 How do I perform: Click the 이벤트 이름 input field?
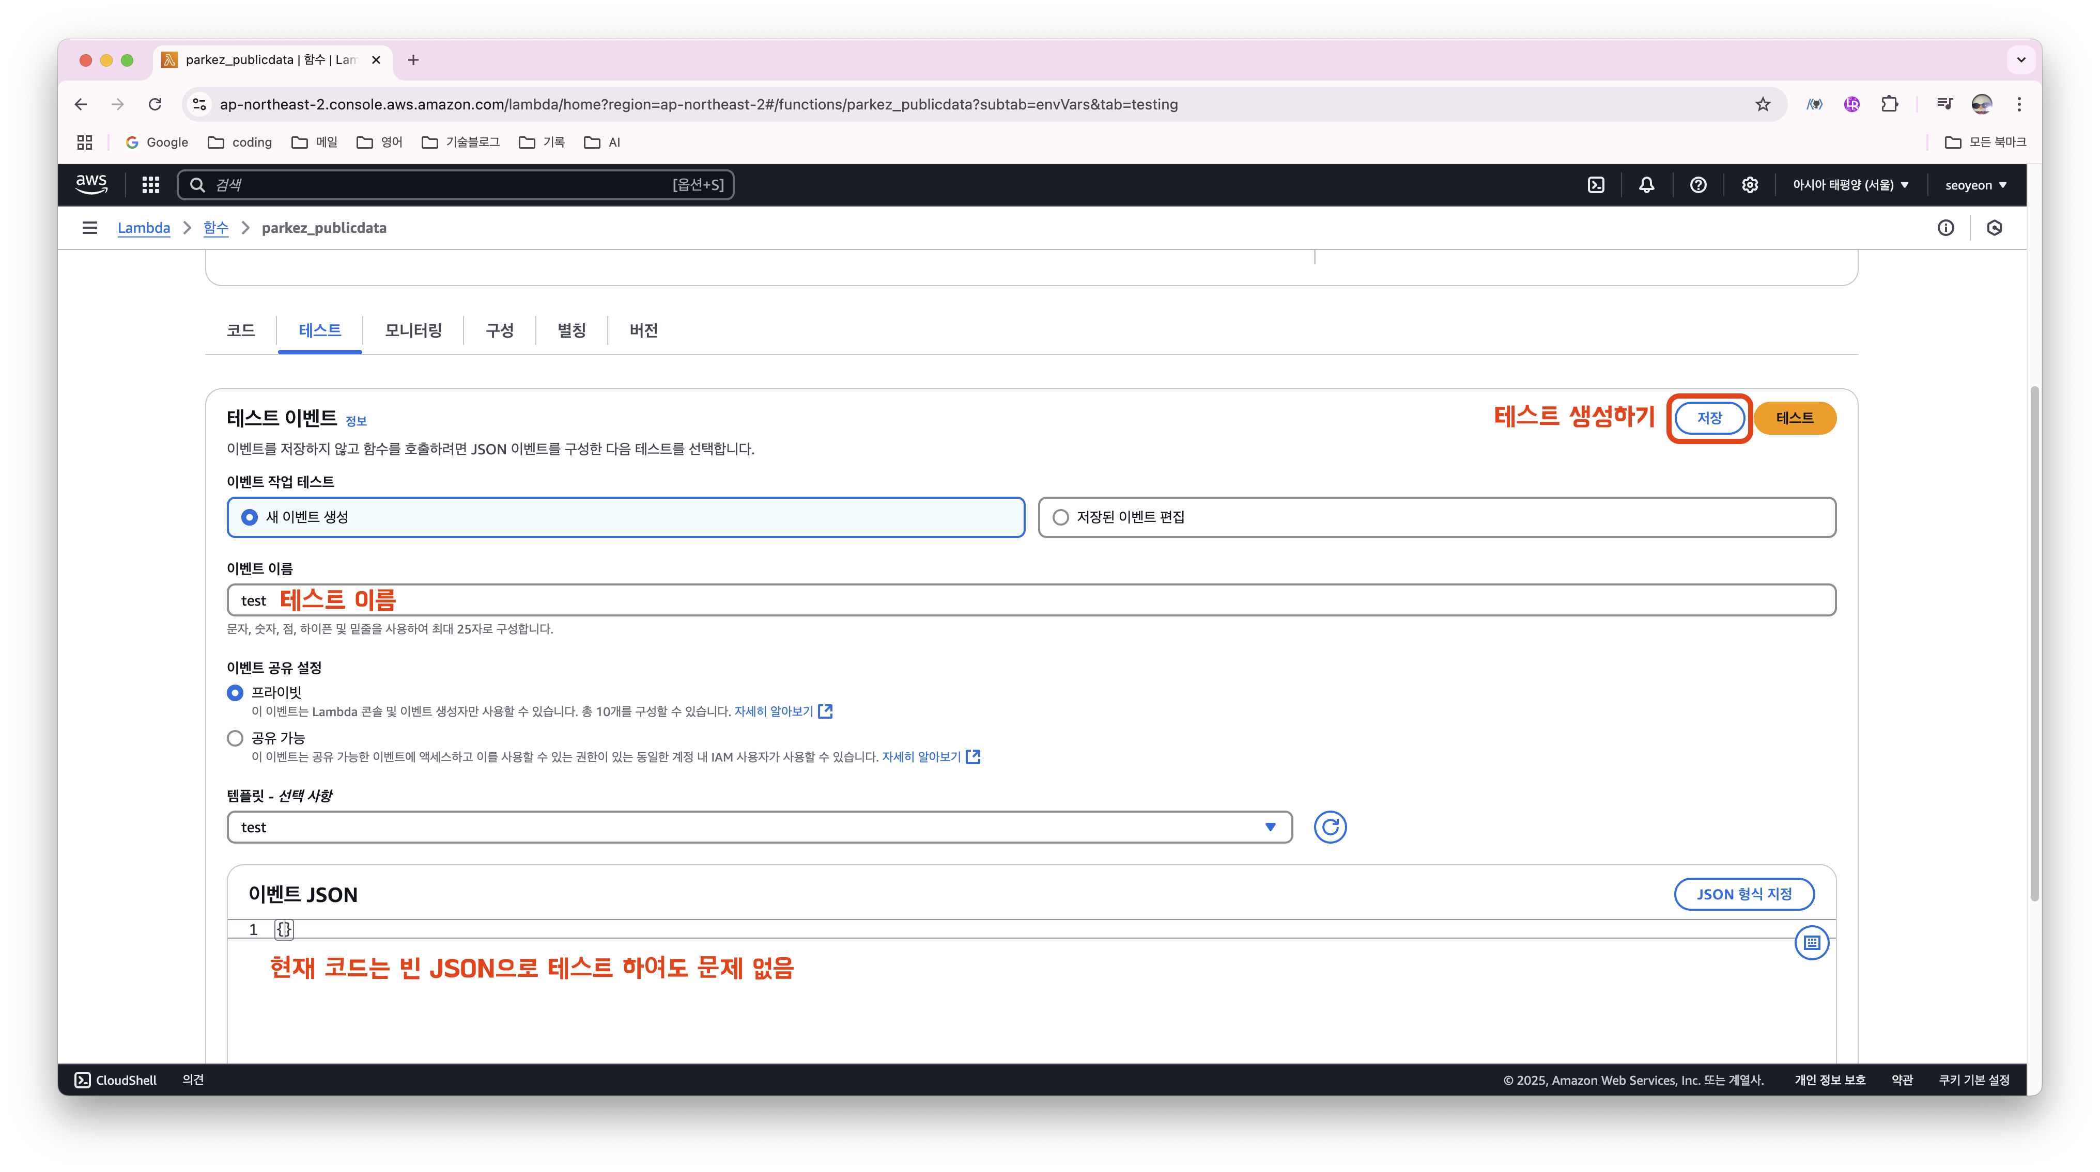[x=1030, y=600]
